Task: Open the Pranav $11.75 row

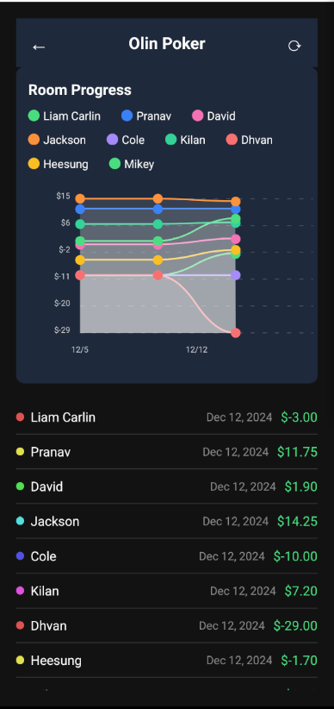Action: tap(167, 452)
